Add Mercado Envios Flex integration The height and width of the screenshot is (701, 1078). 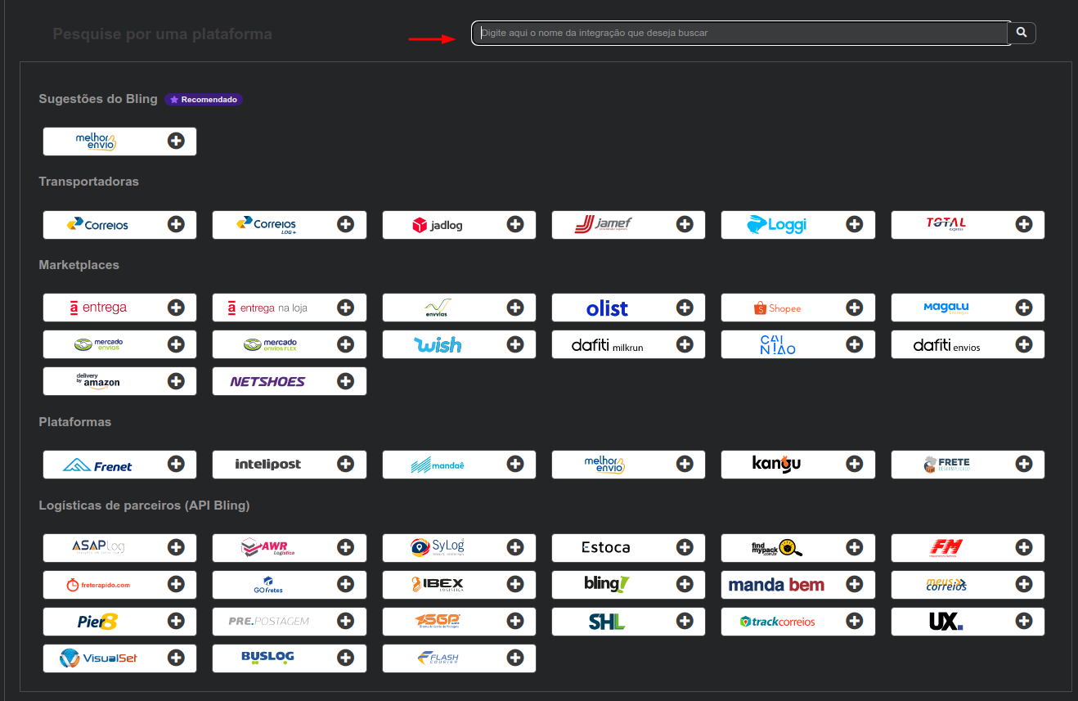[345, 344]
